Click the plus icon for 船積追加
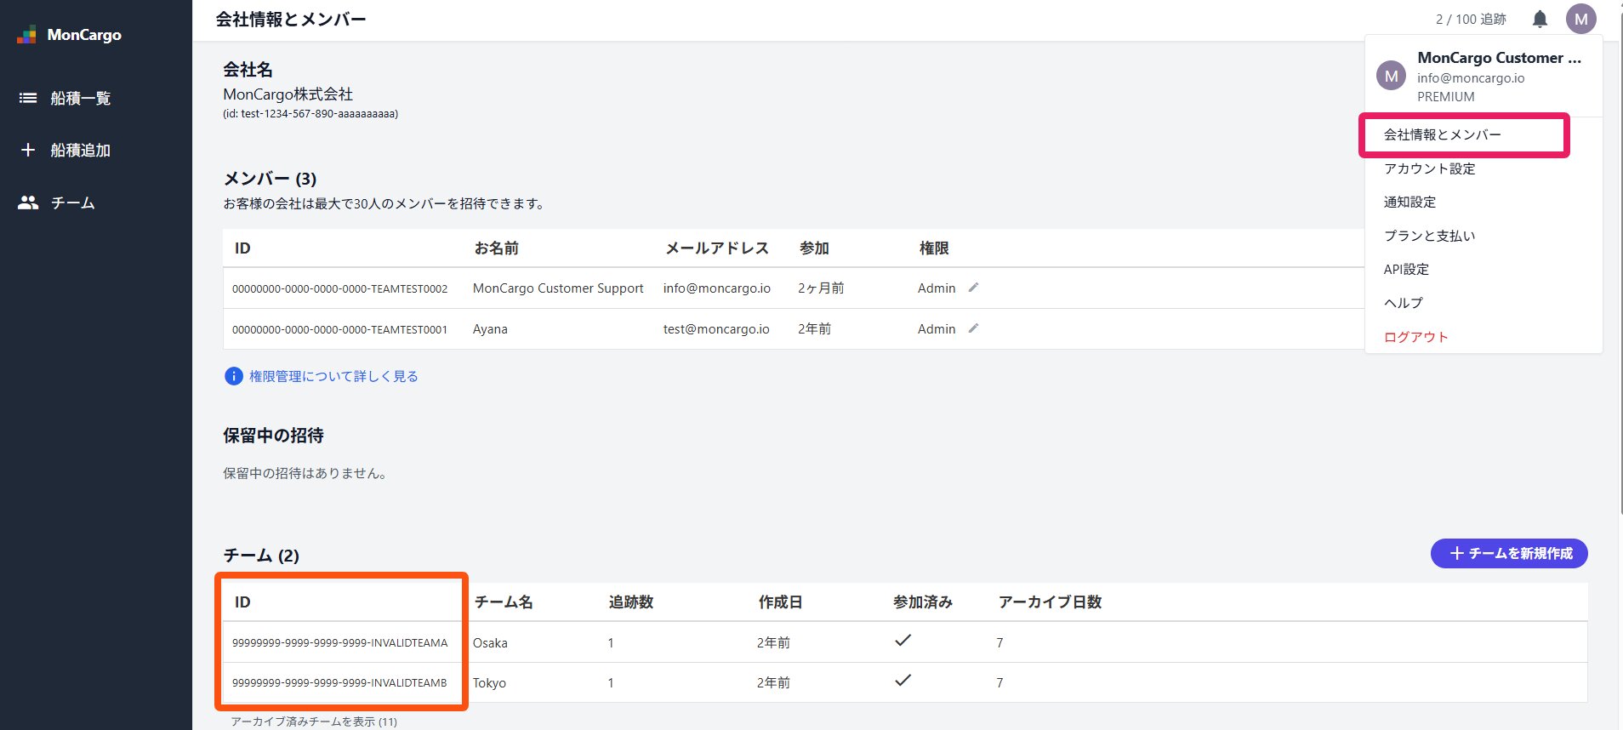1623x730 pixels. point(28,150)
